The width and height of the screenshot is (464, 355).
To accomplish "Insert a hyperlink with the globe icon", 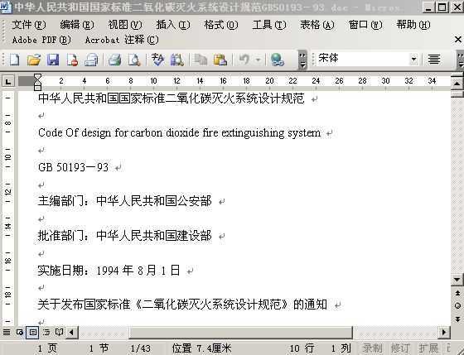I will (x=278, y=60).
